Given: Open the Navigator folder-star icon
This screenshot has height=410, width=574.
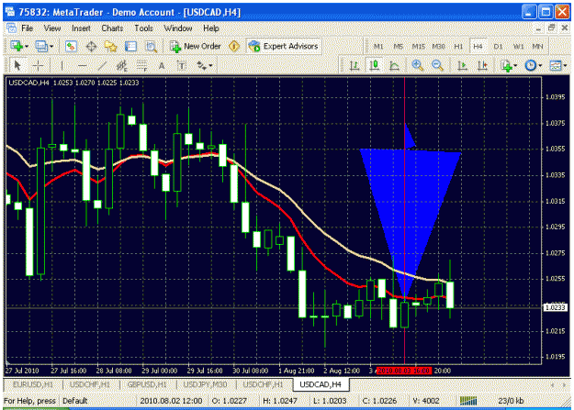Looking at the screenshot, I should pyautogui.click(x=111, y=47).
